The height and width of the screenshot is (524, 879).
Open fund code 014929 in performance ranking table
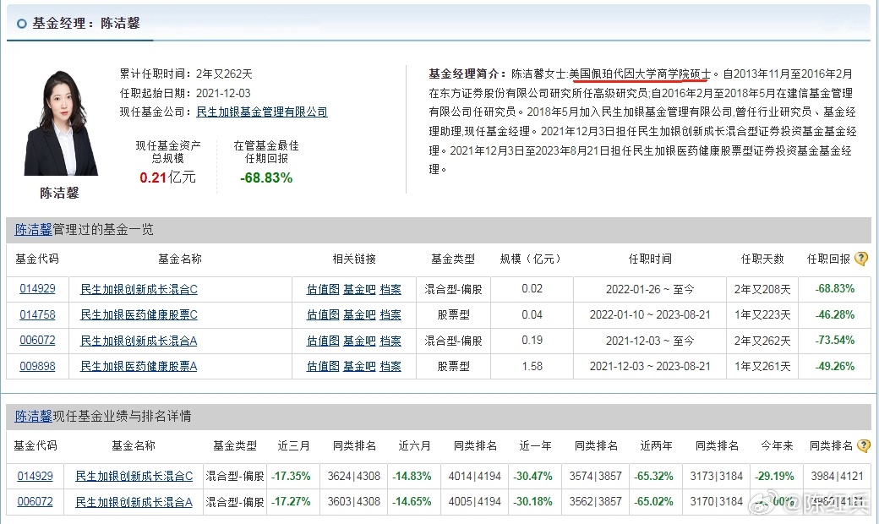[x=35, y=476]
